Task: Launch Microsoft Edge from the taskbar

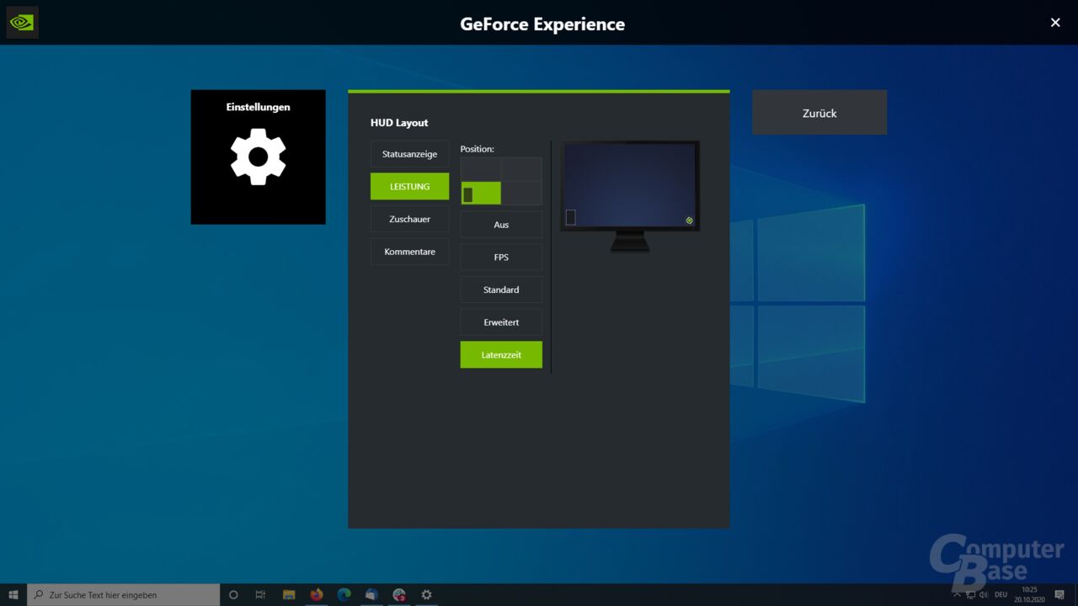Action: [x=344, y=594]
